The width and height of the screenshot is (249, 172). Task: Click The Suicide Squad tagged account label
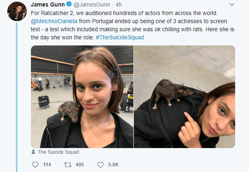[x=58, y=152]
